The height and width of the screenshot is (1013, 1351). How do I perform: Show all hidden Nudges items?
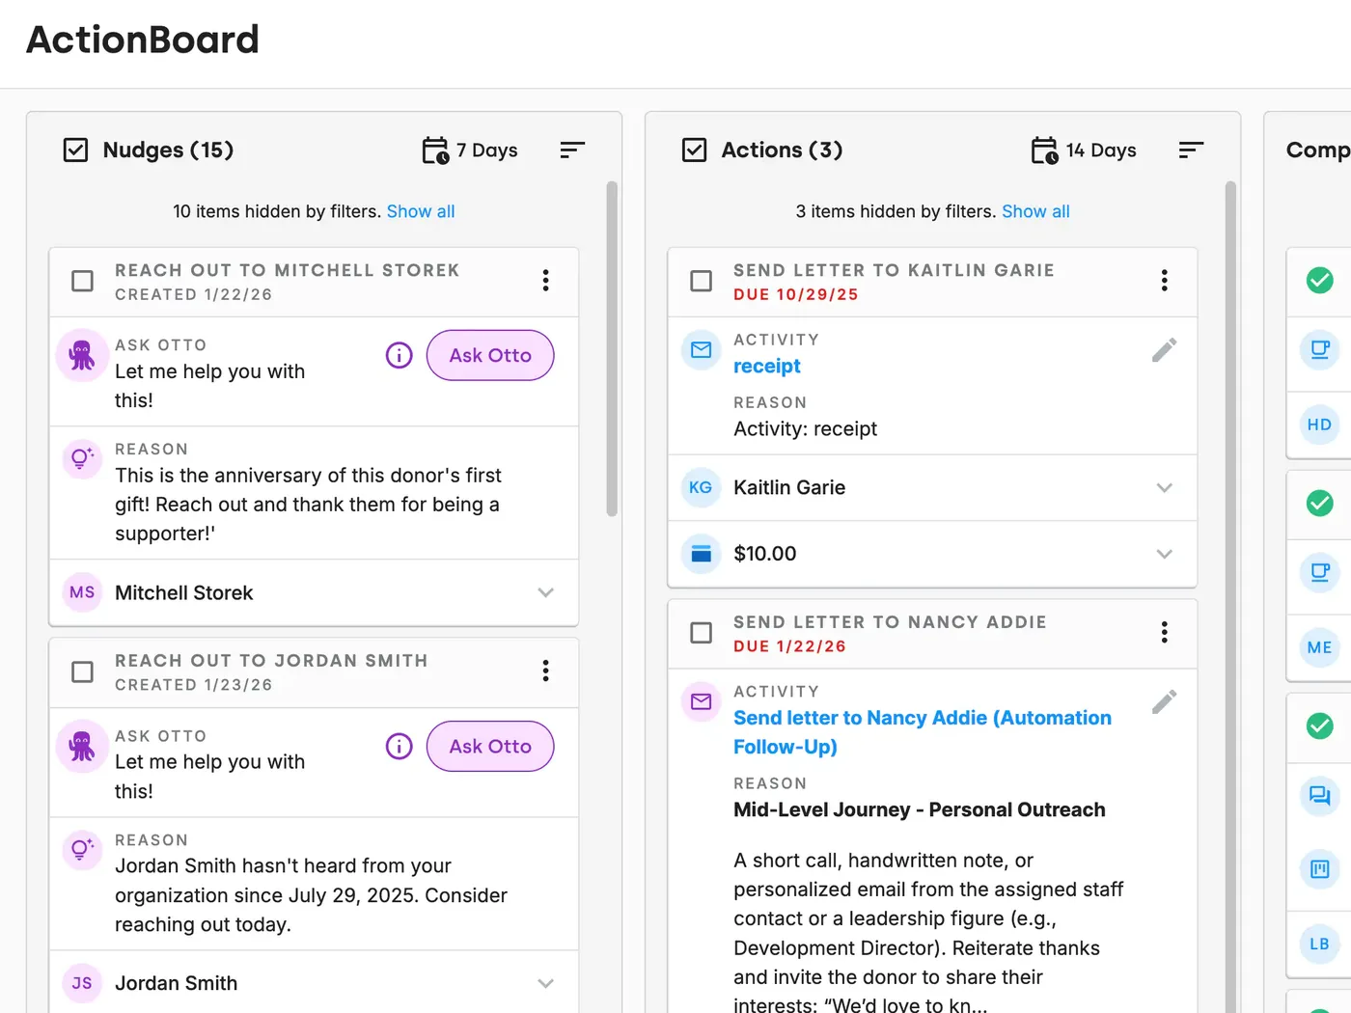point(421,211)
